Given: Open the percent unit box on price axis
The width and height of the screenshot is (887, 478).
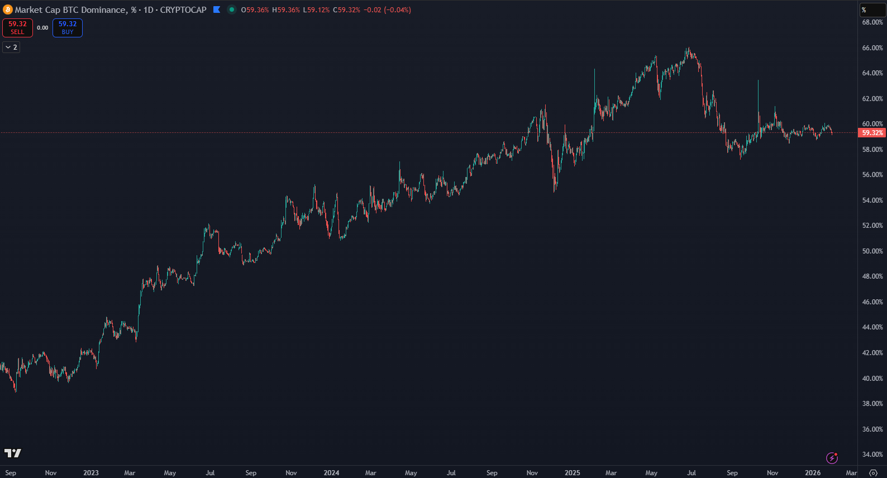Looking at the screenshot, I should tap(872, 10).
